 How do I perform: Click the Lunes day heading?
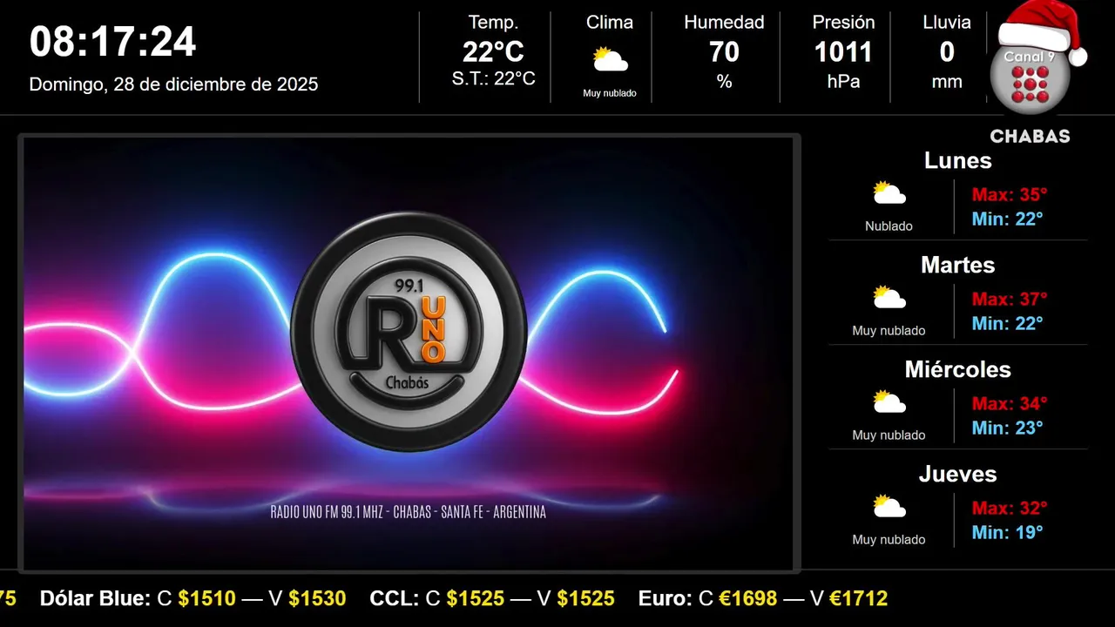click(x=958, y=160)
